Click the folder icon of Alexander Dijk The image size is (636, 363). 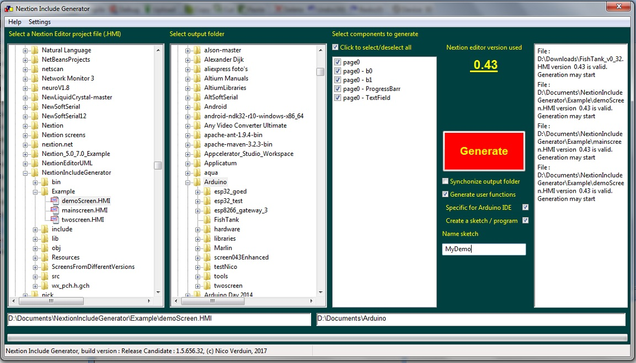pos(197,59)
